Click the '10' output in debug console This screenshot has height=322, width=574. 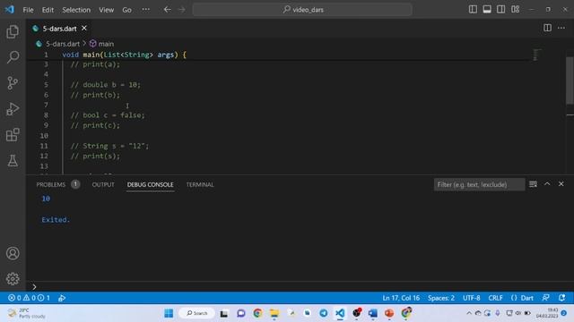[46, 199]
